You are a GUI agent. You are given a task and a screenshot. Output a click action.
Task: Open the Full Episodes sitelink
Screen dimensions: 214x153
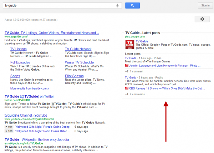pyautogui.click(x=20, y=62)
